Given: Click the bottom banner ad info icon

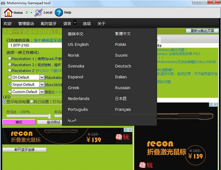Looking at the screenshot, I should 126,130.
